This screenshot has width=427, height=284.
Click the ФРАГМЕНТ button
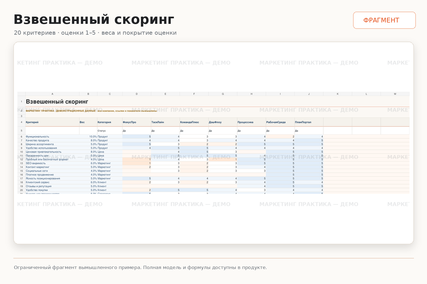click(x=384, y=20)
